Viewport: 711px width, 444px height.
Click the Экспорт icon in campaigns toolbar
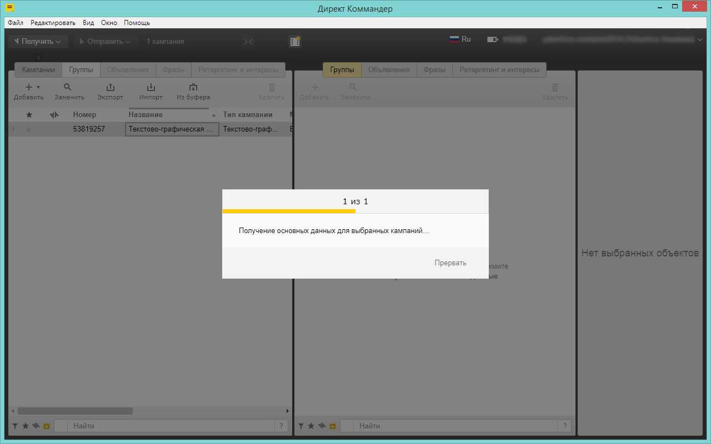point(110,87)
